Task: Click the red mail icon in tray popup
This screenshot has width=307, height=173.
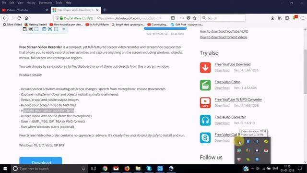Action: (x=266, y=150)
